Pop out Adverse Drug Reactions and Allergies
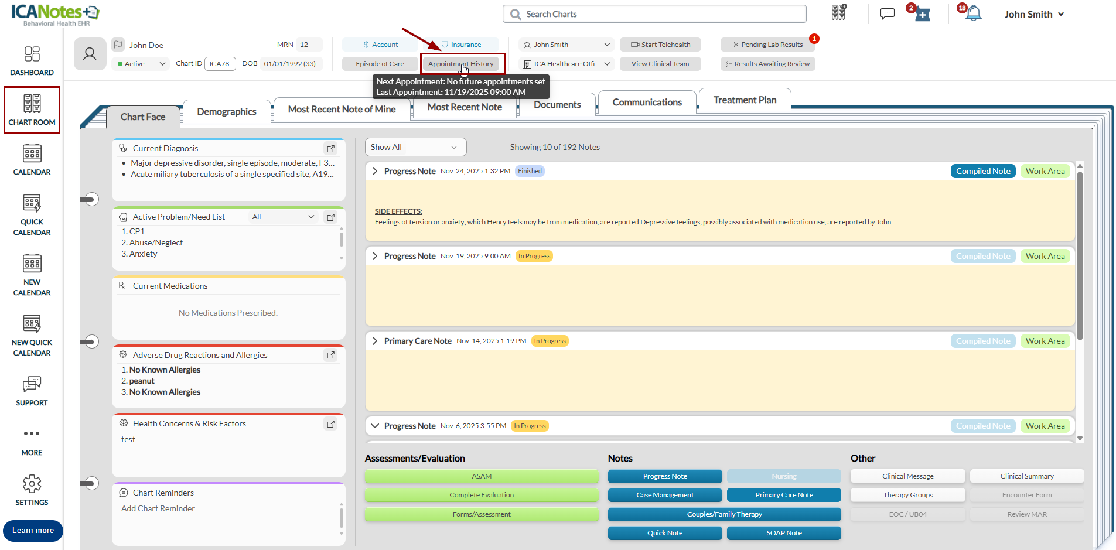Image resolution: width=1116 pixels, height=550 pixels. [331, 355]
